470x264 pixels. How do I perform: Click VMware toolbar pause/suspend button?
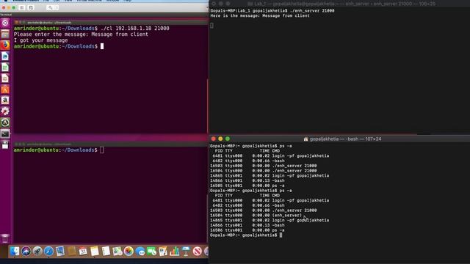pos(22,7)
